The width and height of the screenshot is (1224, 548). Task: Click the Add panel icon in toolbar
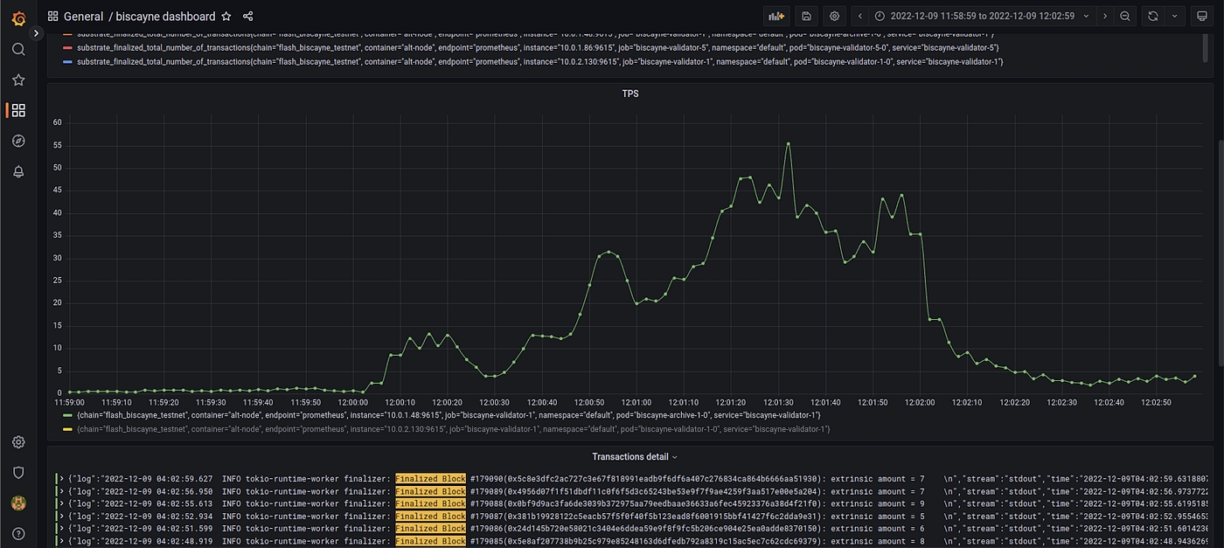pos(775,16)
